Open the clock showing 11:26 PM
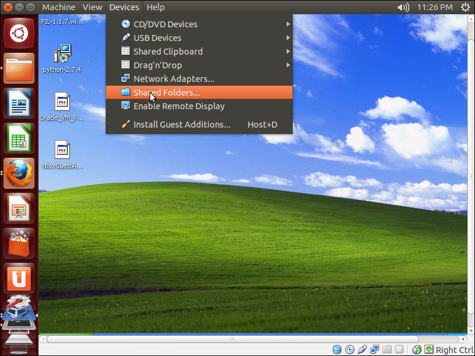The image size is (475, 356). click(x=435, y=7)
